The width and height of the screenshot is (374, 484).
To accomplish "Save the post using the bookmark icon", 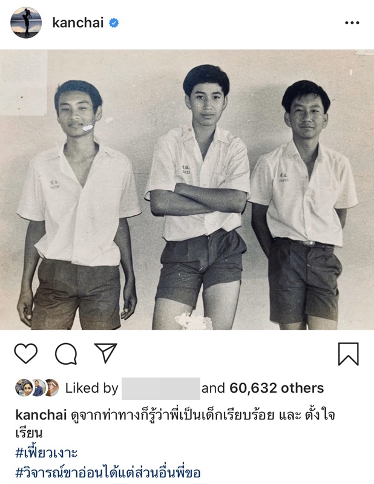I will click(349, 354).
